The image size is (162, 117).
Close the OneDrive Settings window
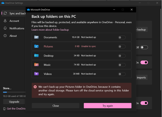(157, 3)
